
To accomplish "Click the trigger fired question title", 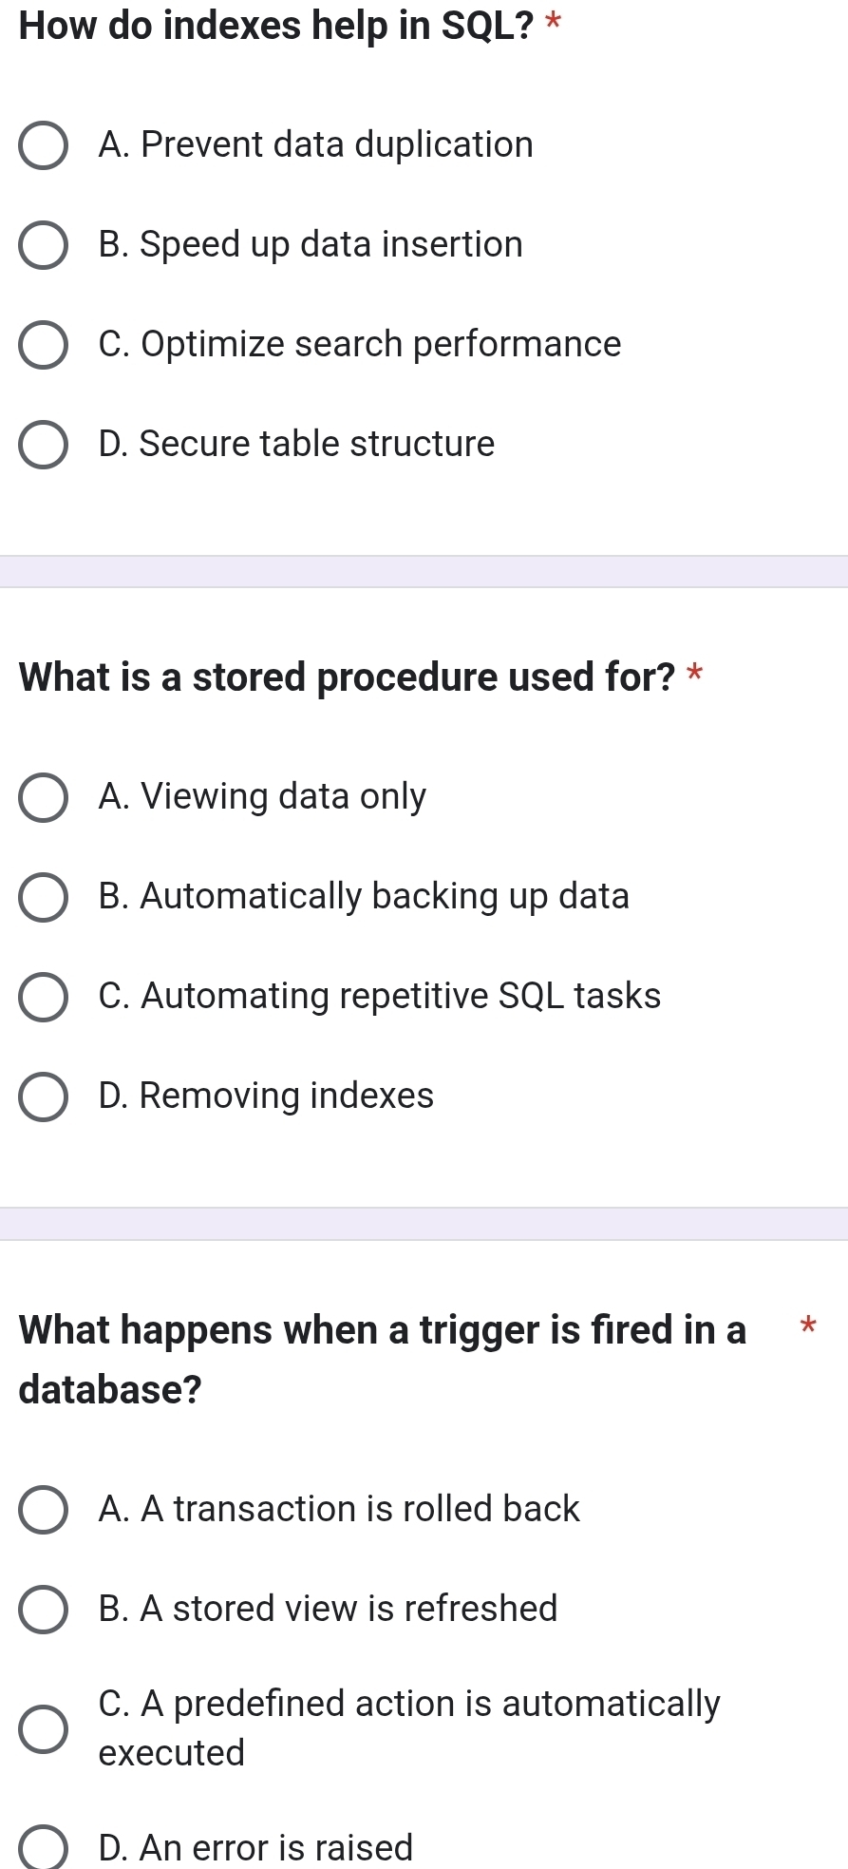I will click(382, 1359).
